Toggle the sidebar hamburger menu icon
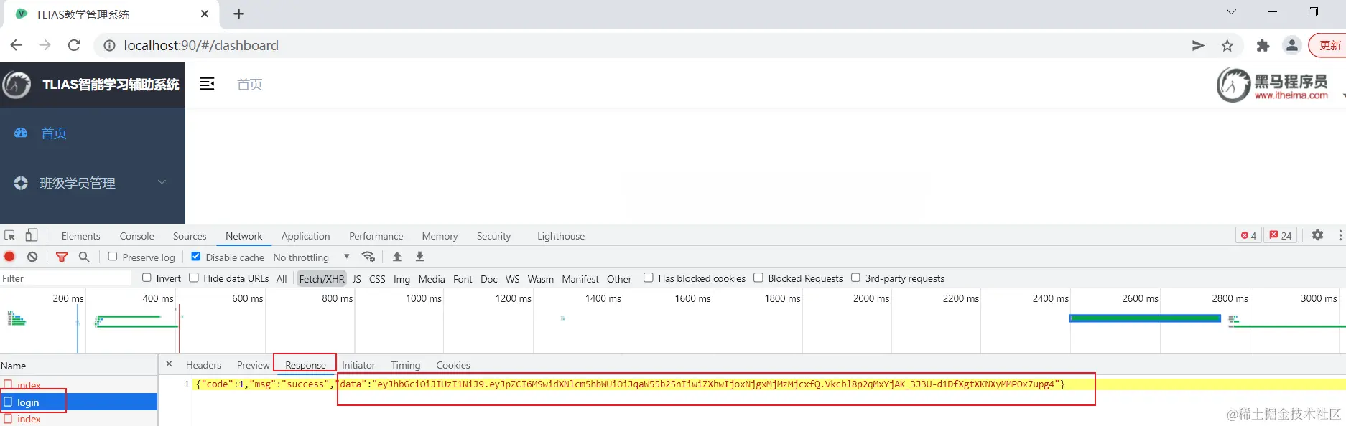Screen dimensions: 1346x426 point(208,84)
